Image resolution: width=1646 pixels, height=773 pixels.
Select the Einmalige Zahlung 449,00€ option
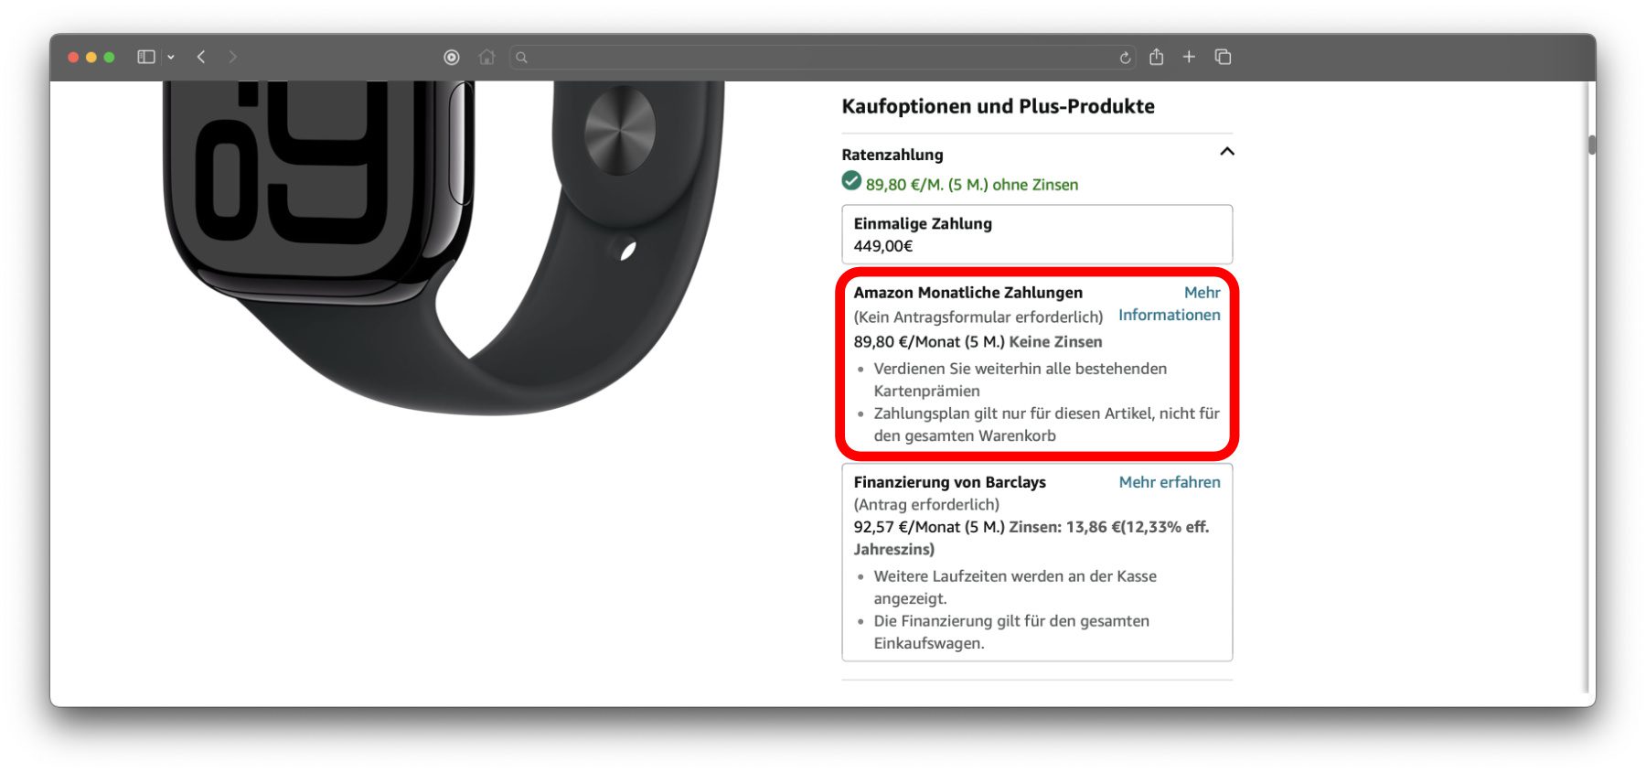(x=1037, y=234)
